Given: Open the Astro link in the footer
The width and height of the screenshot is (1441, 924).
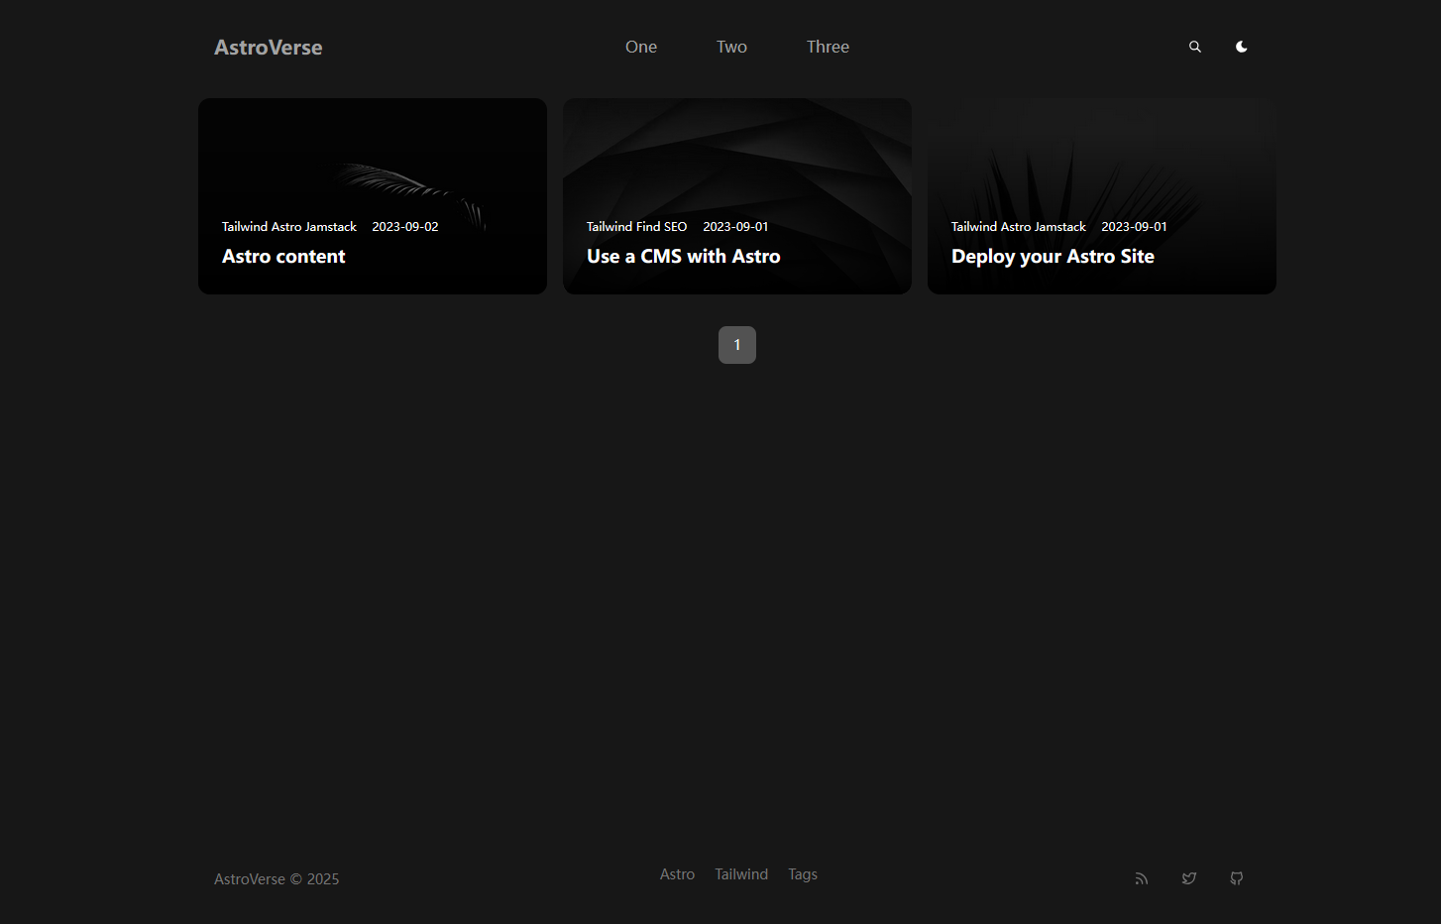Looking at the screenshot, I should (677, 874).
